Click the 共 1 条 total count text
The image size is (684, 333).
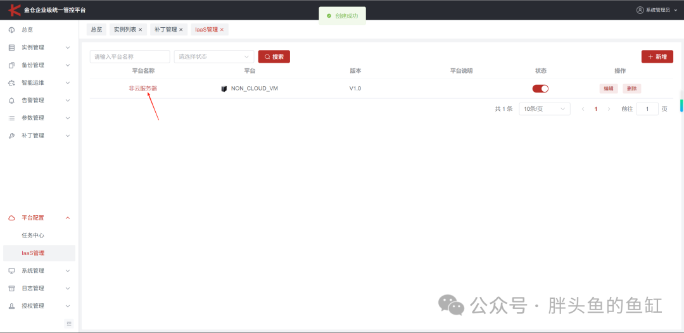(503, 109)
